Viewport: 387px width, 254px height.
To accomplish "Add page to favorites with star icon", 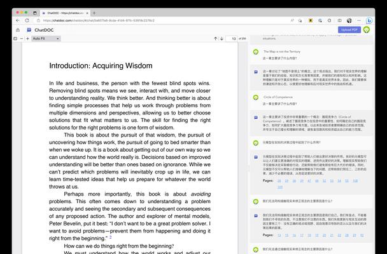I will (300, 20).
